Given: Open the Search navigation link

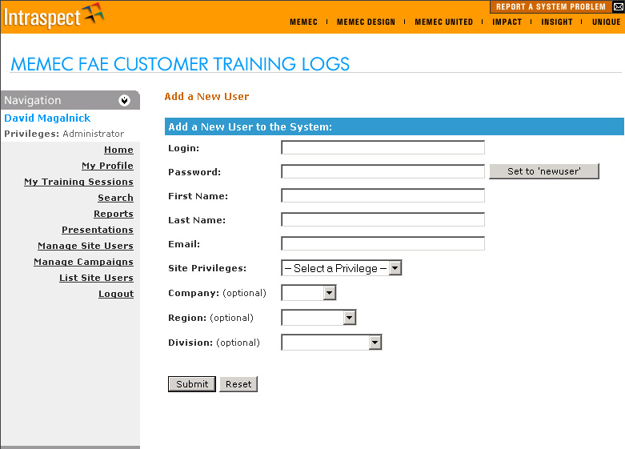Looking at the screenshot, I should tap(115, 198).
